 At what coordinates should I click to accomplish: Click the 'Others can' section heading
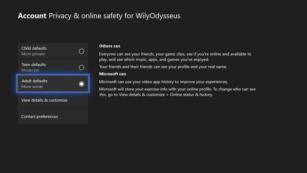110,46
